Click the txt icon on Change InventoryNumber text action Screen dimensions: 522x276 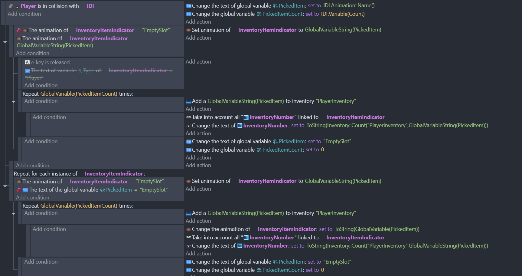[x=188, y=125]
